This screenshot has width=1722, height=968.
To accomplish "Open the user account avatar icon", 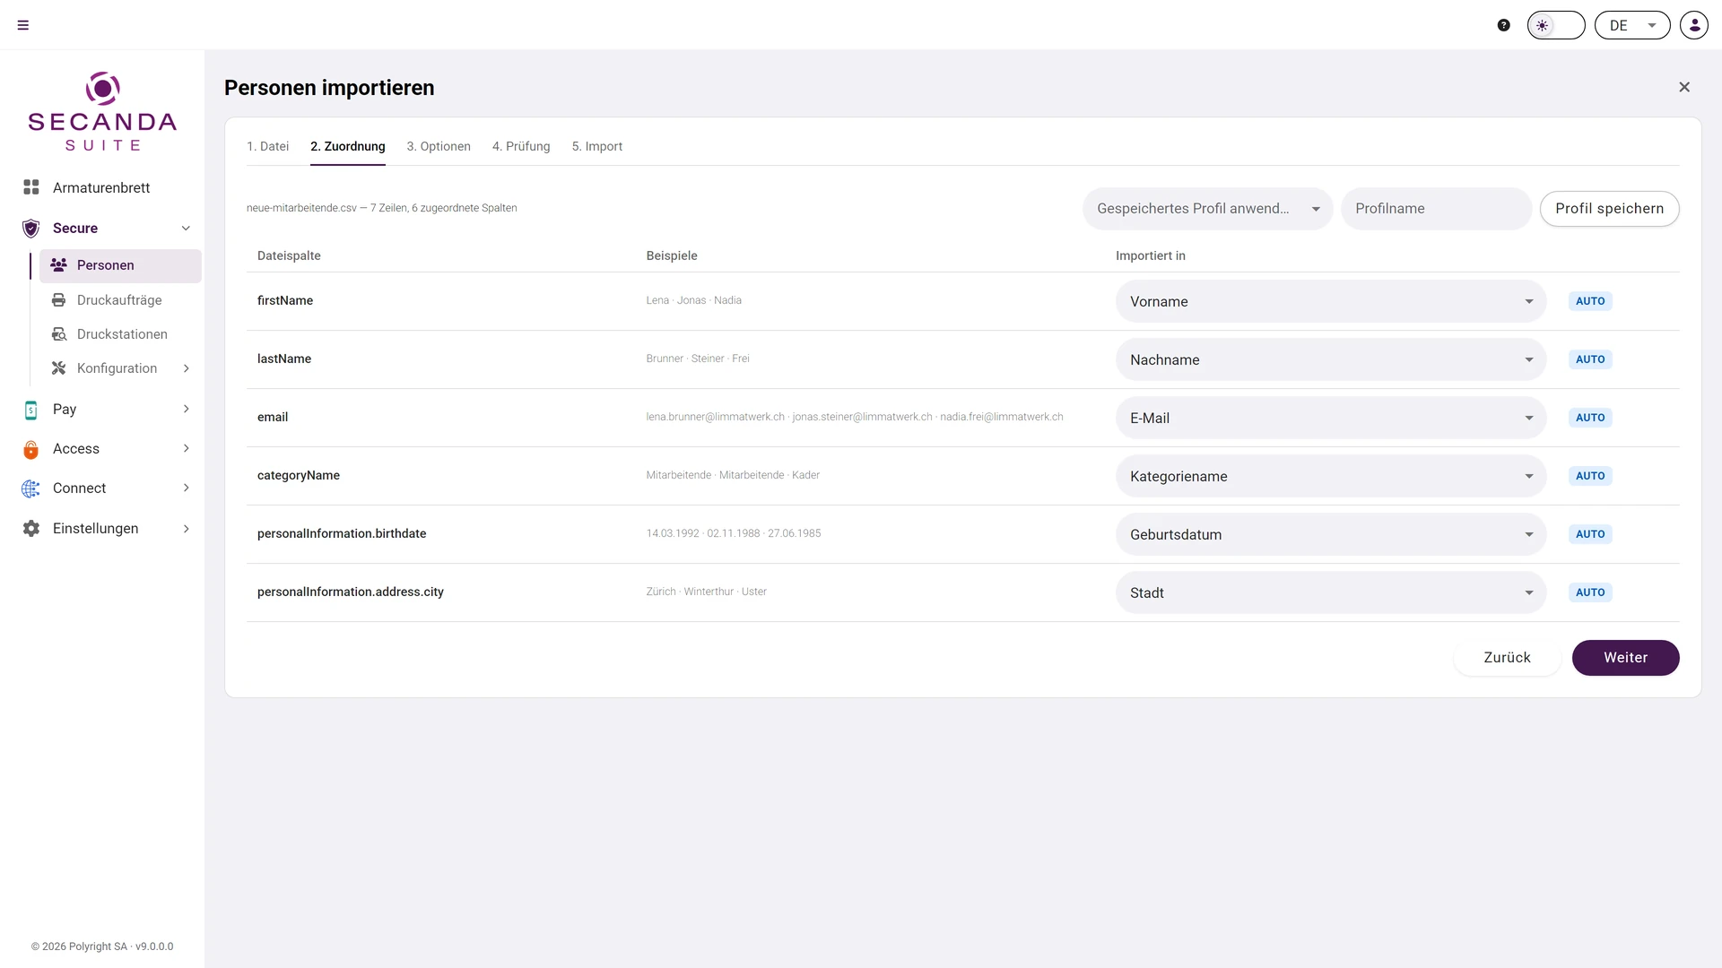I will click(x=1694, y=25).
